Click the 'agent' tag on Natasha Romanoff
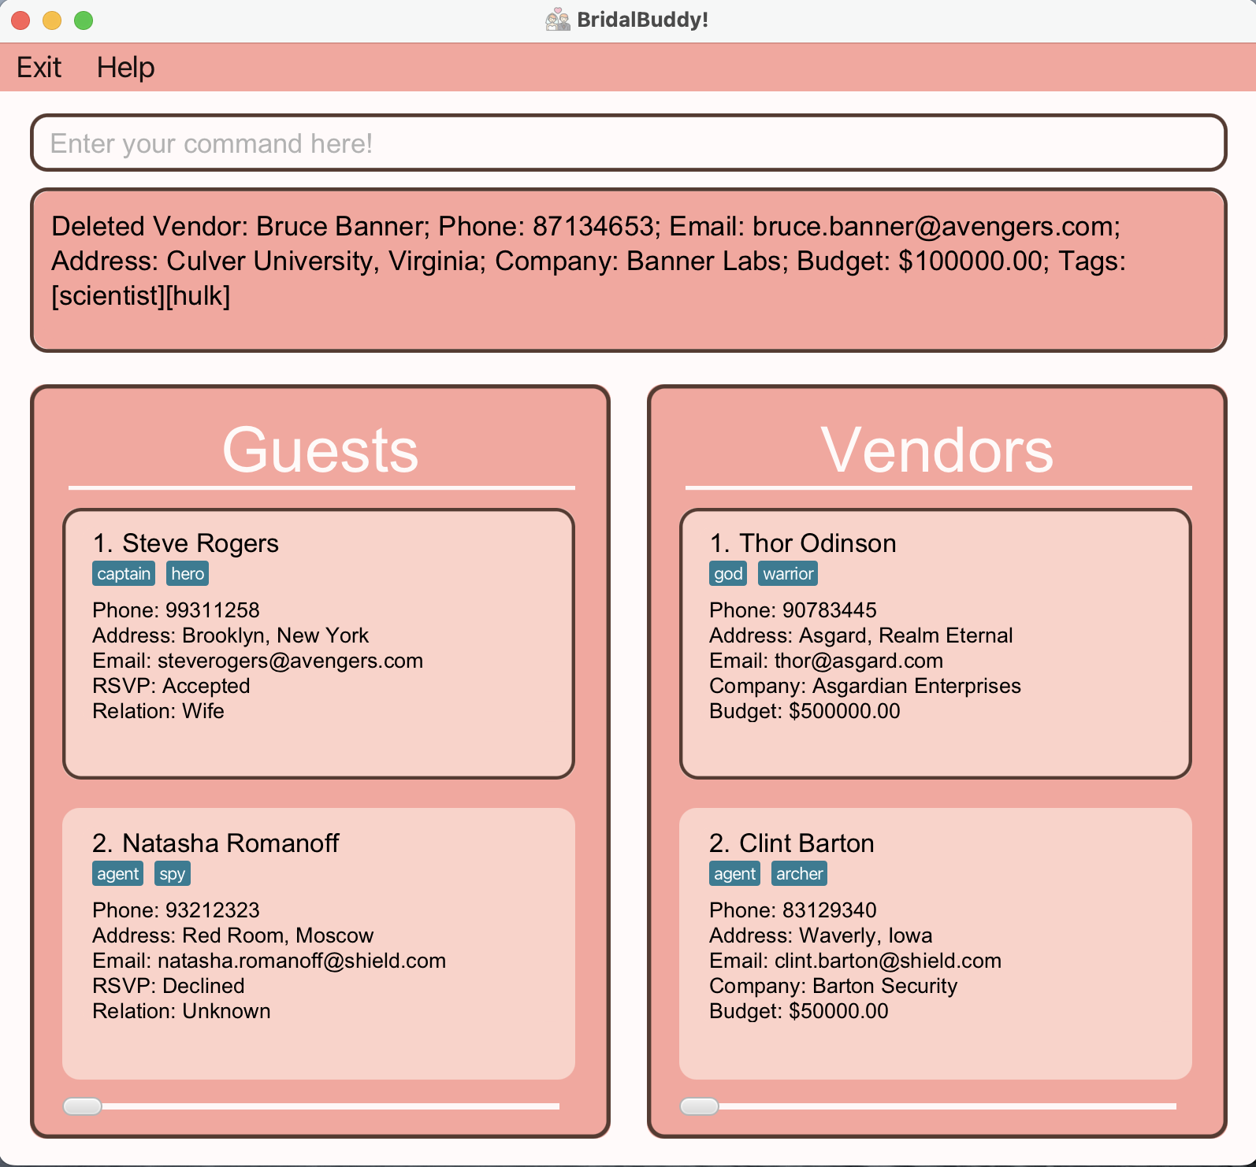This screenshot has width=1256, height=1167. point(118,873)
